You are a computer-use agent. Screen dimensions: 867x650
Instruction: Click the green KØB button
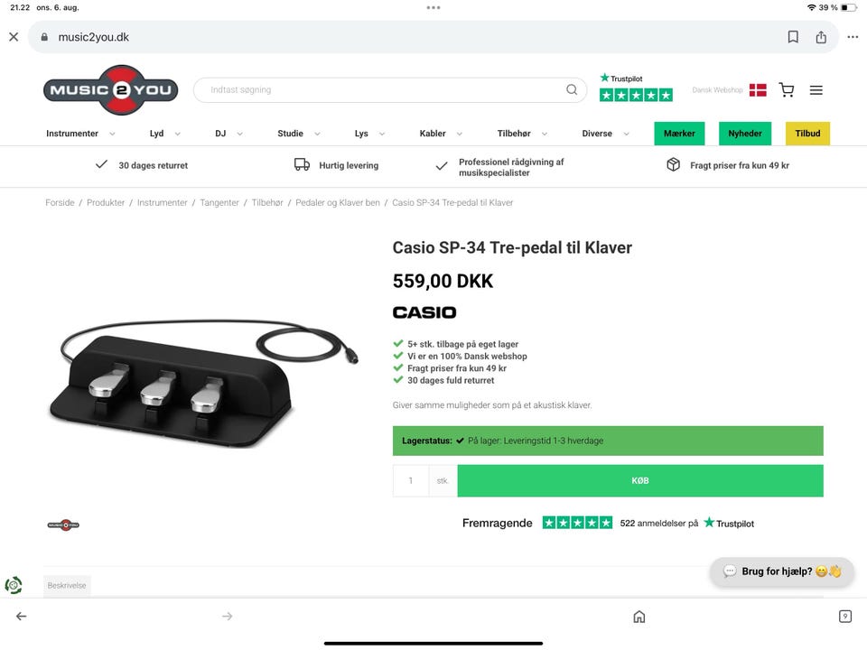tap(640, 481)
